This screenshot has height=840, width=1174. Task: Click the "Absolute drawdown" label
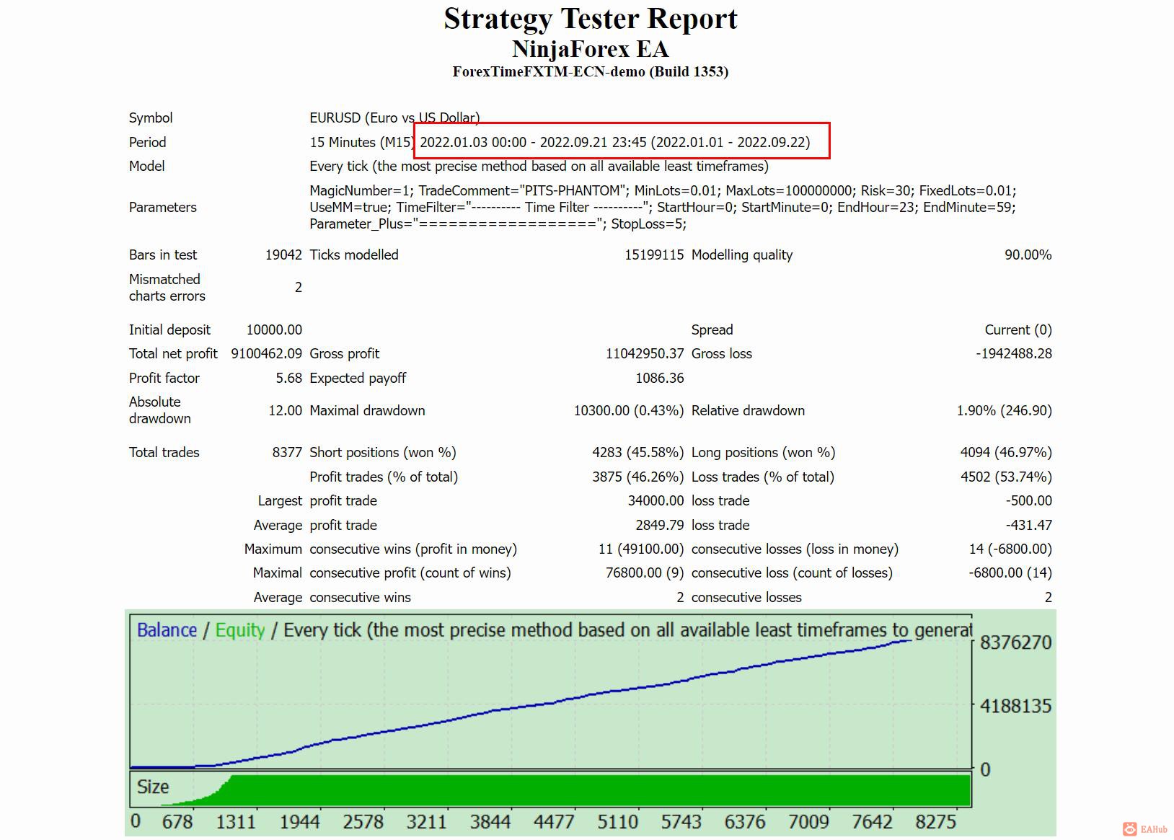pyautogui.click(x=160, y=410)
